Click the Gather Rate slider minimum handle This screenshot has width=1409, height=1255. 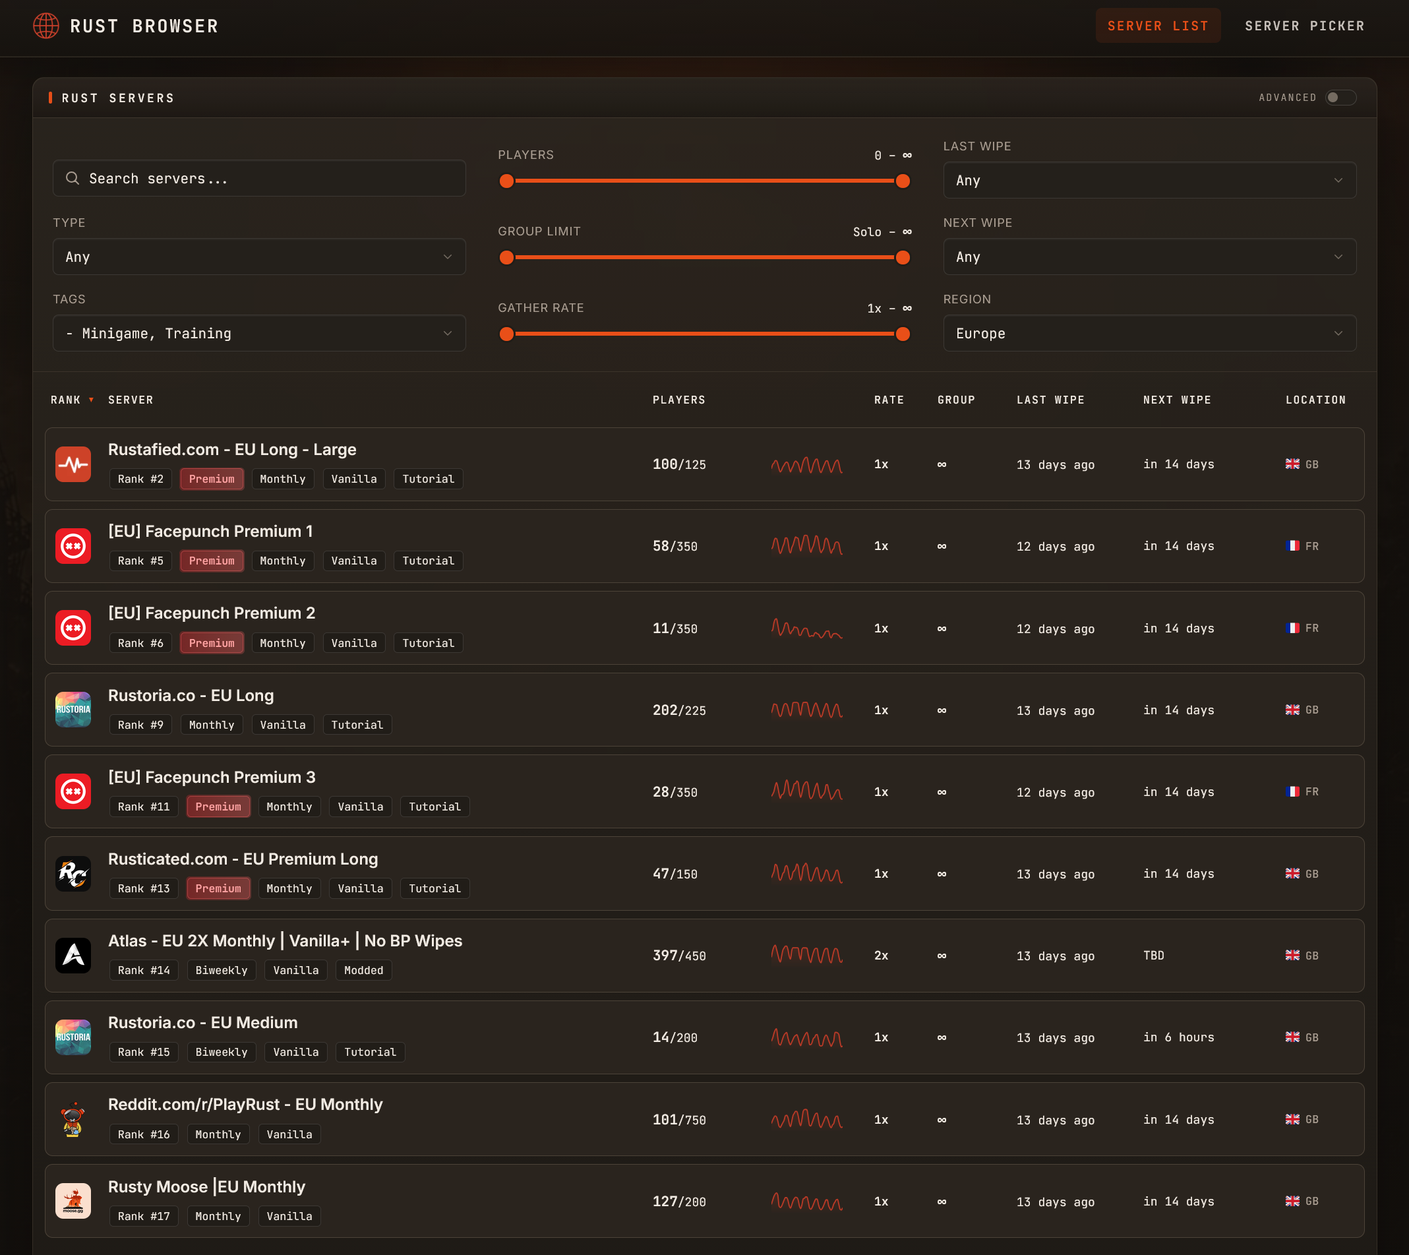click(x=506, y=334)
